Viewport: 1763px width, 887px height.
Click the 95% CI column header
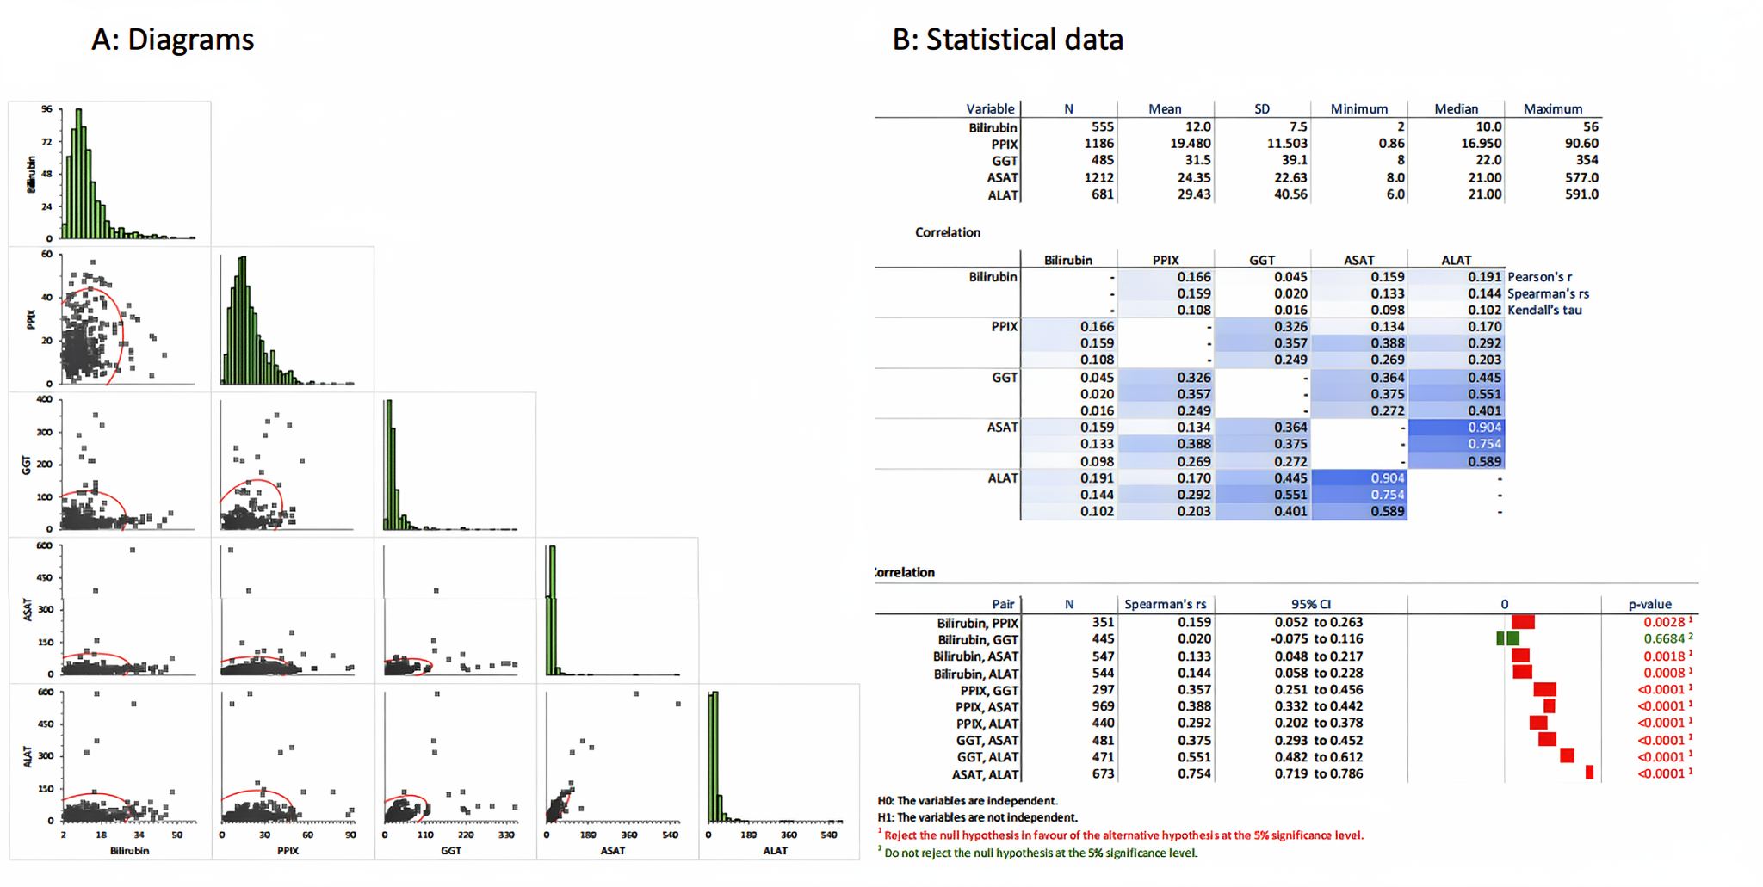coord(1310,604)
